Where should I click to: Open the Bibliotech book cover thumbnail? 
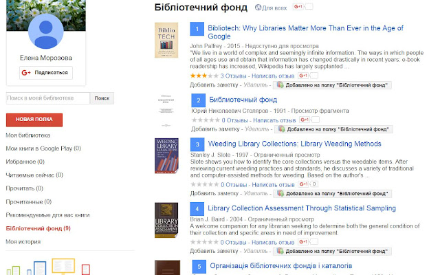pyautogui.click(x=166, y=40)
